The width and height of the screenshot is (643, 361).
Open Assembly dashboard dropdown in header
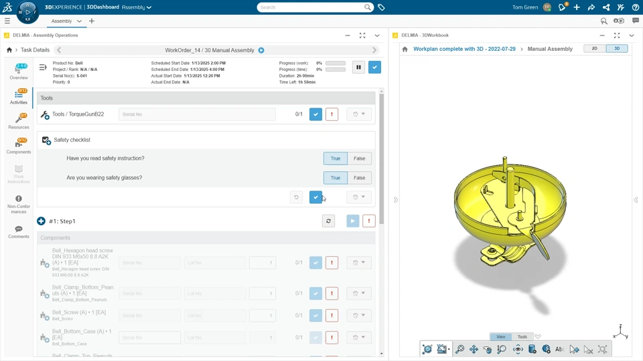pos(137,7)
